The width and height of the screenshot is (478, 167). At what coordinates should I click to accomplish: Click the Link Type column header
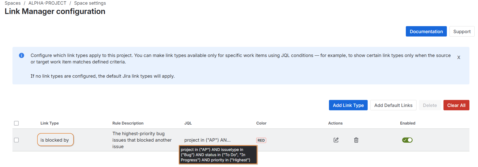tap(50, 123)
